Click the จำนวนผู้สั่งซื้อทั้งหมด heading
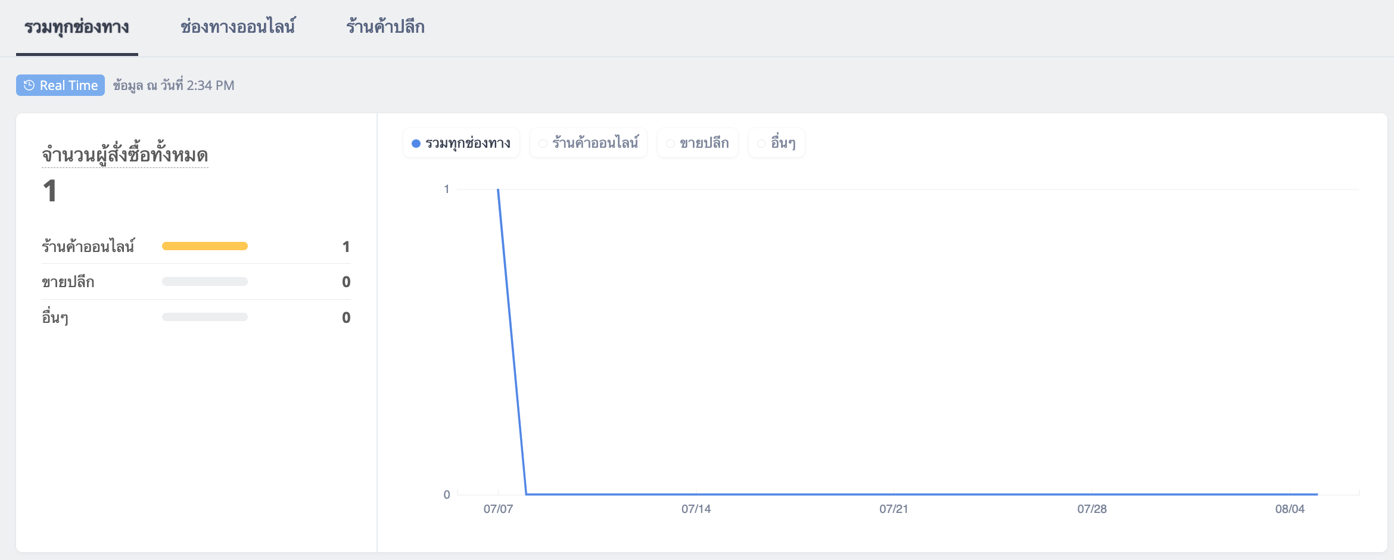Image resolution: width=1394 pixels, height=560 pixels. (x=125, y=155)
